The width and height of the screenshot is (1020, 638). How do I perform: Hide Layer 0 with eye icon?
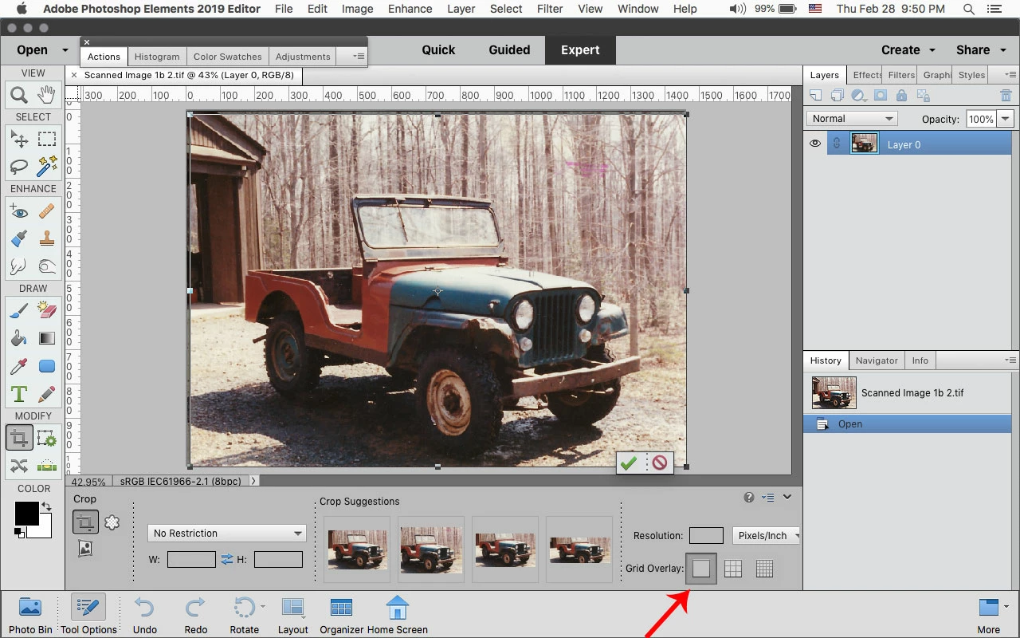[815, 144]
